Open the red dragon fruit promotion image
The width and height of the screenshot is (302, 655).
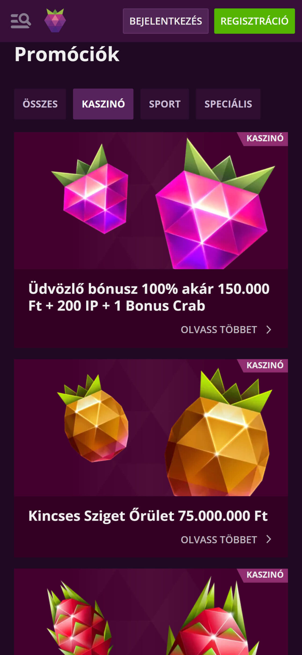(x=151, y=612)
